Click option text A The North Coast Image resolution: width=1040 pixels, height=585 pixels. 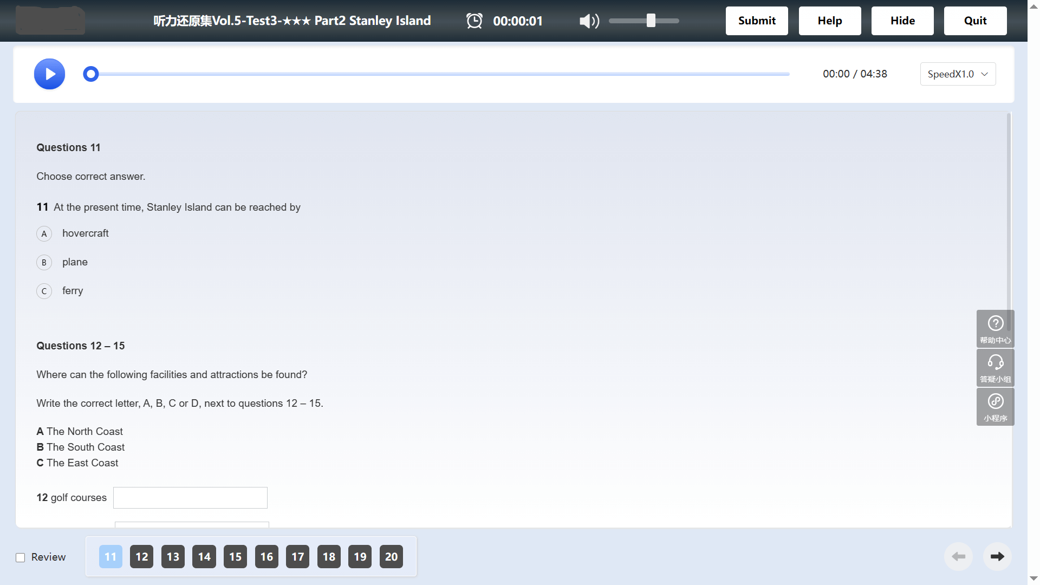pyautogui.click(x=80, y=431)
